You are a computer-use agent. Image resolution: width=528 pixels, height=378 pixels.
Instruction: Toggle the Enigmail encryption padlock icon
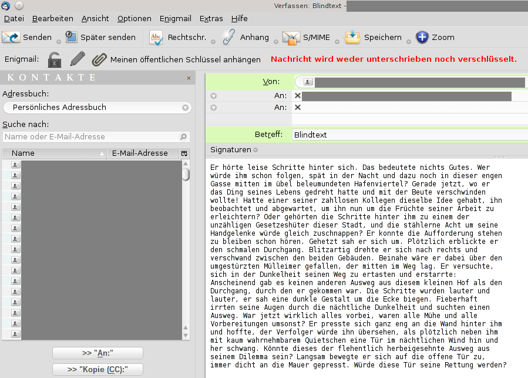click(x=54, y=60)
